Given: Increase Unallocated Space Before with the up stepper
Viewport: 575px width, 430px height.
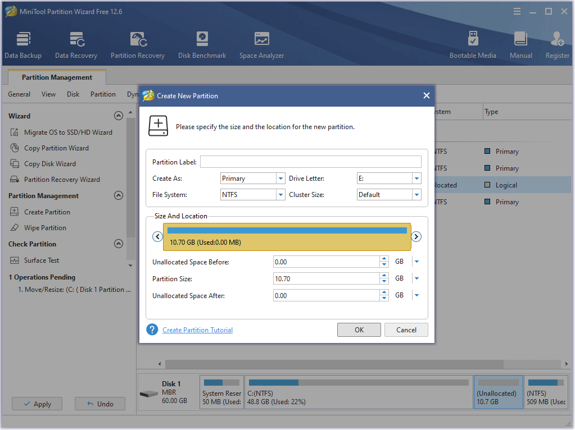Looking at the screenshot, I should click(384, 259).
